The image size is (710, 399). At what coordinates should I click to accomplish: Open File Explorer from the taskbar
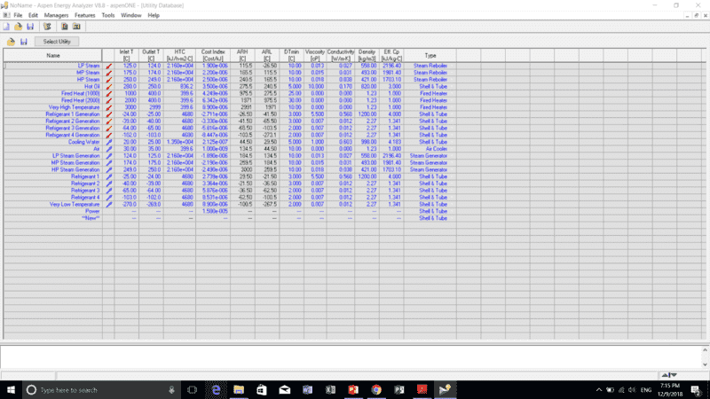coord(238,390)
